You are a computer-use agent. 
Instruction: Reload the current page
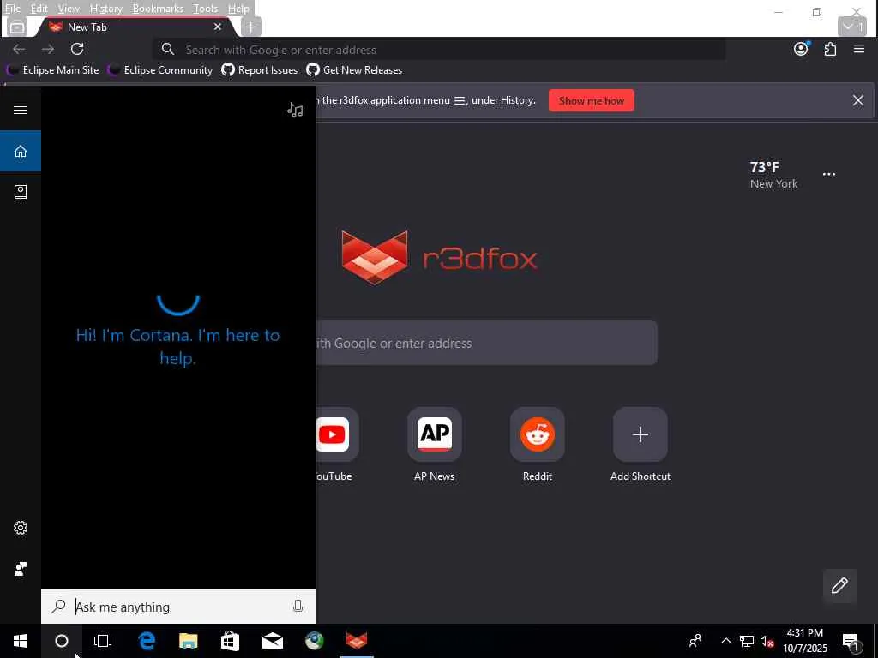point(77,49)
